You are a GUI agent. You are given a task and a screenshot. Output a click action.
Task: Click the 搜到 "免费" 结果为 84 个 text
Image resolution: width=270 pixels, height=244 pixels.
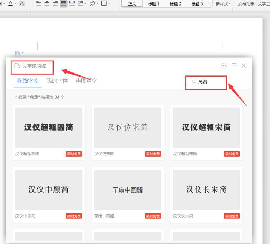[x=41, y=97]
